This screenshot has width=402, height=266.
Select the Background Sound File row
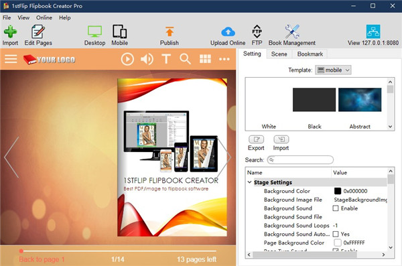tap(317, 217)
